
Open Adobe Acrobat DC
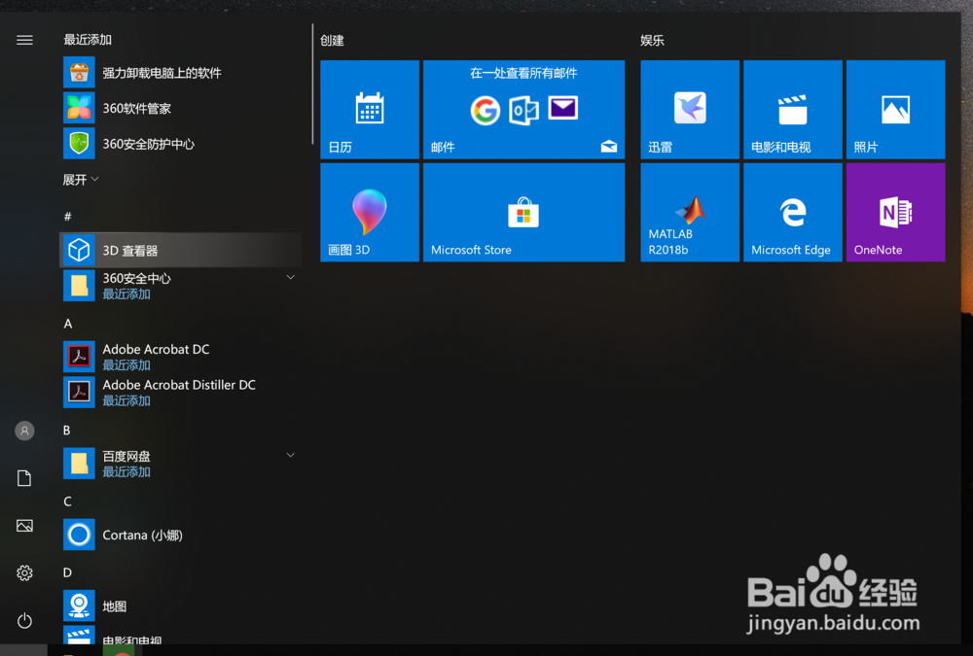click(x=156, y=349)
